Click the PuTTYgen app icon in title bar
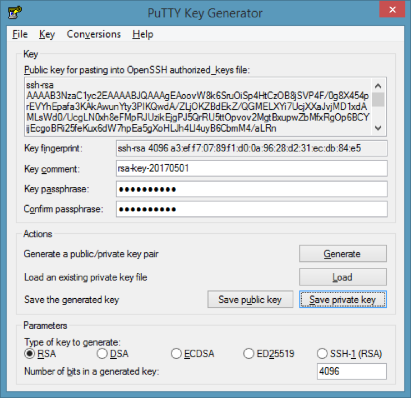The image size is (411, 398). click(x=15, y=12)
